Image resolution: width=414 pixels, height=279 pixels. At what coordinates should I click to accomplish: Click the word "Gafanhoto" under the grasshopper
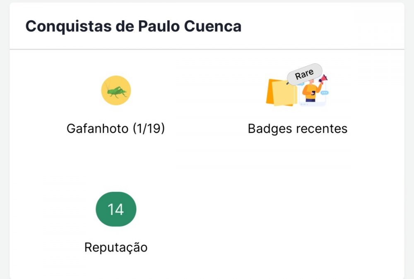point(97,129)
